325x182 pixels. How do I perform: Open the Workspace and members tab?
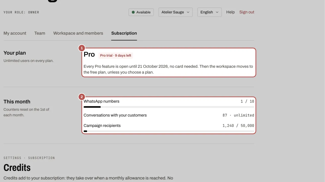click(x=78, y=33)
